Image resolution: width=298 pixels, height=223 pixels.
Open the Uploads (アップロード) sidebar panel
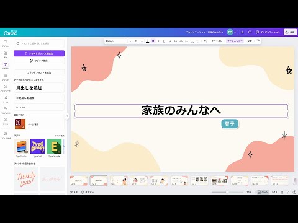[6, 88]
